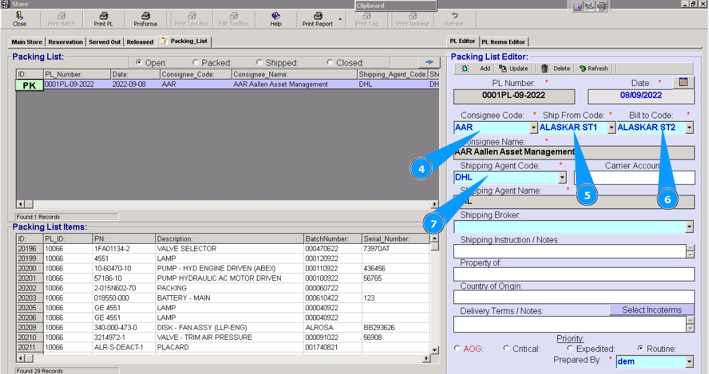Click Delete trash icon in editor
709x374 pixels.
click(545, 69)
